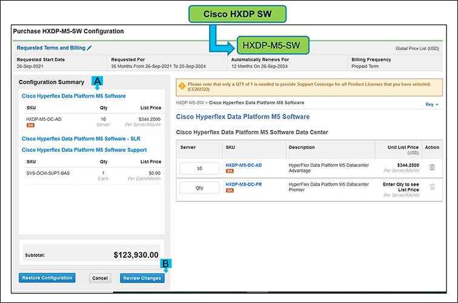This screenshot has height=303, width=458.
Task: Click trash icon in HXDP-M5-DC-PR row
Action: pyautogui.click(x=433, y=187)
